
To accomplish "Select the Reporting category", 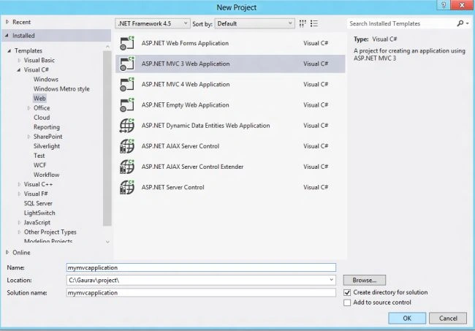I will [x=47, y=127].
